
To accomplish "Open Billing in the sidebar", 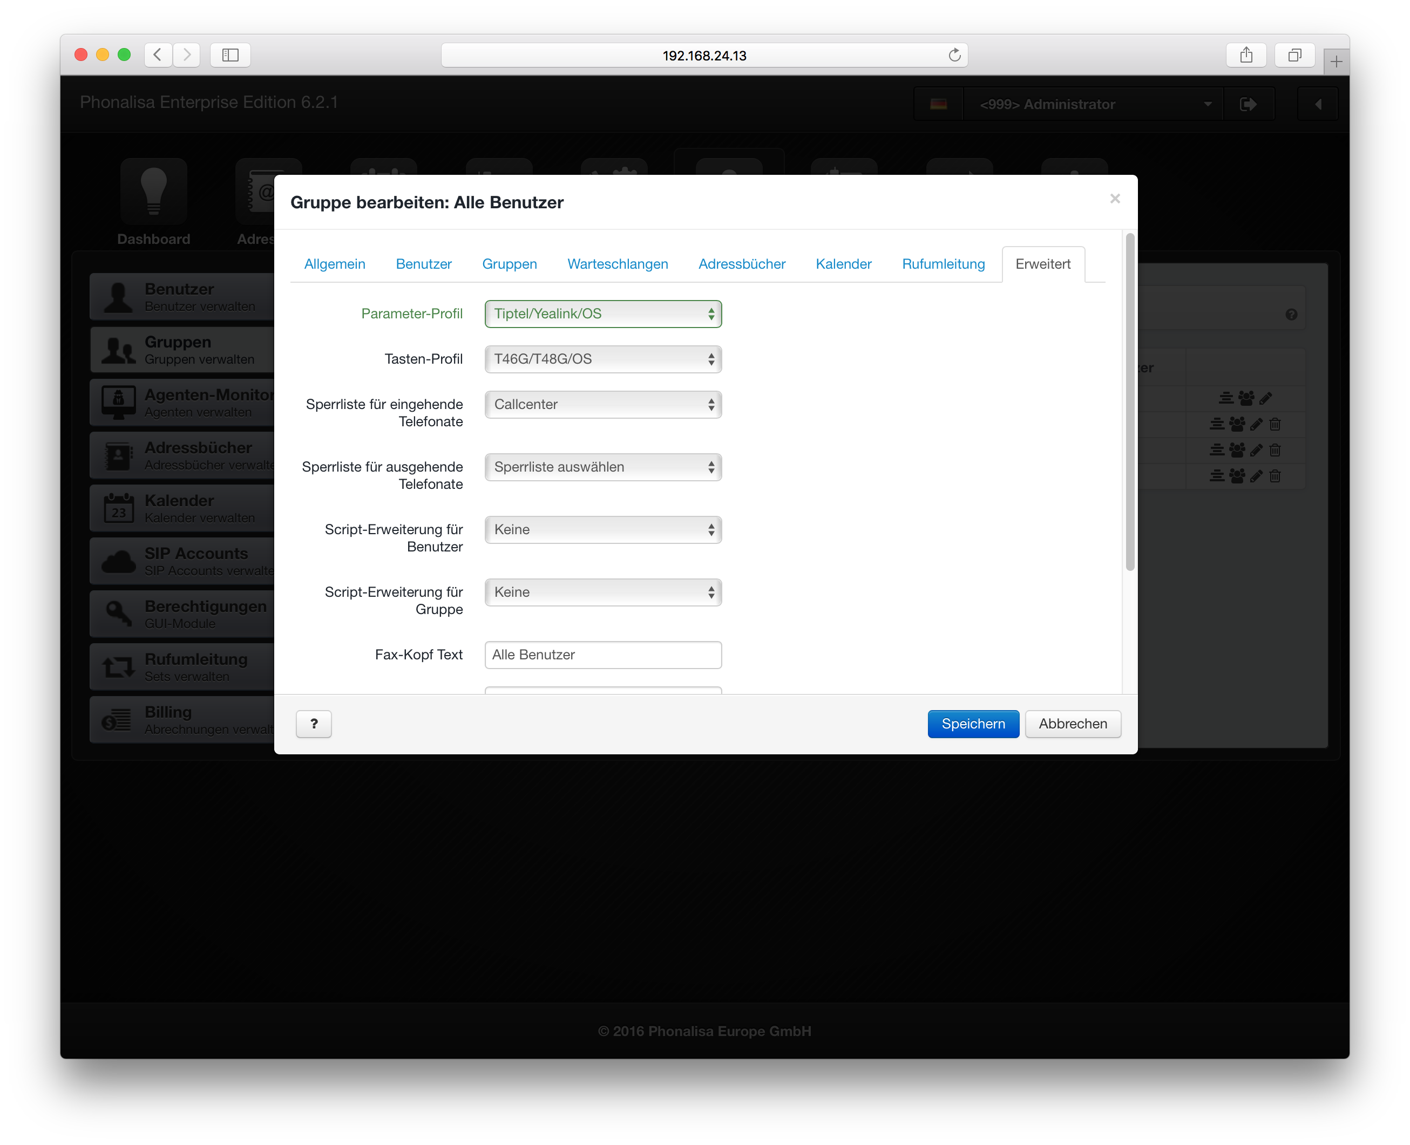I will (182, 719).
